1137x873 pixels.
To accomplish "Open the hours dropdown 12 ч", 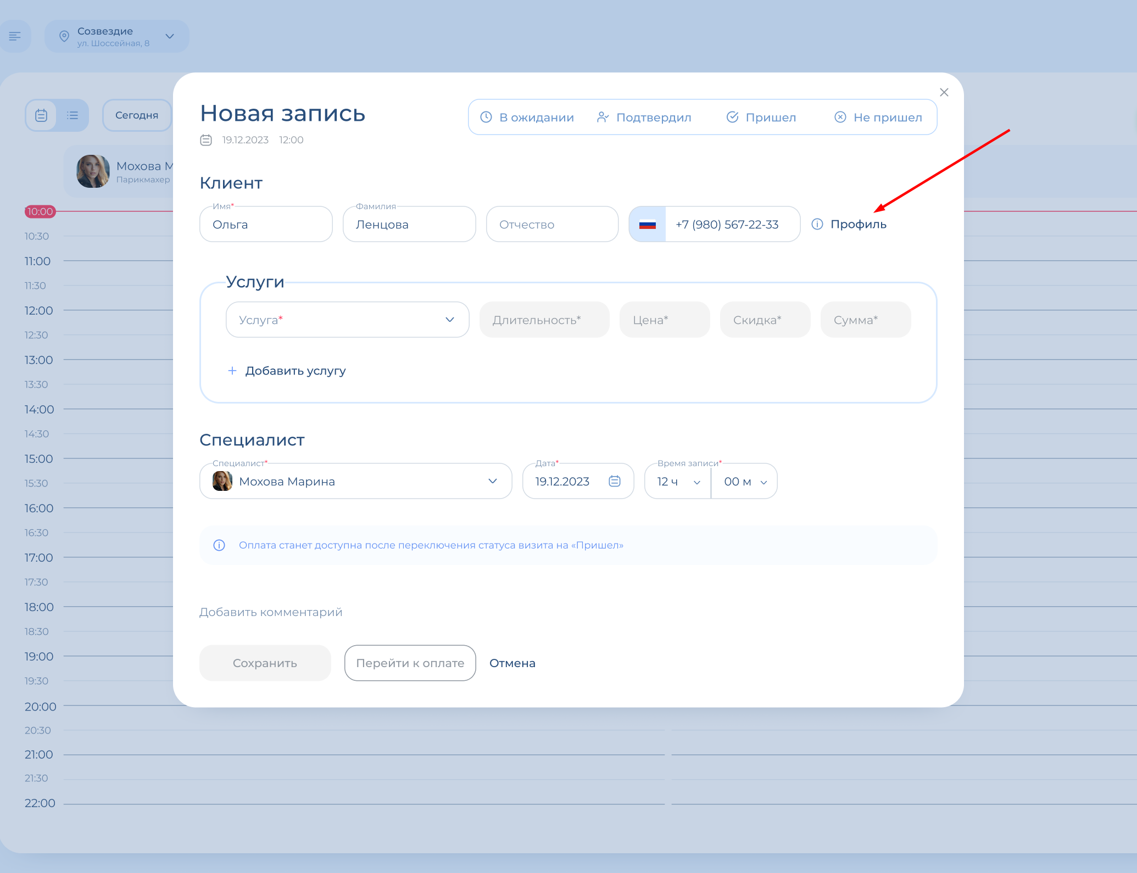I will [x=678, y=481].
